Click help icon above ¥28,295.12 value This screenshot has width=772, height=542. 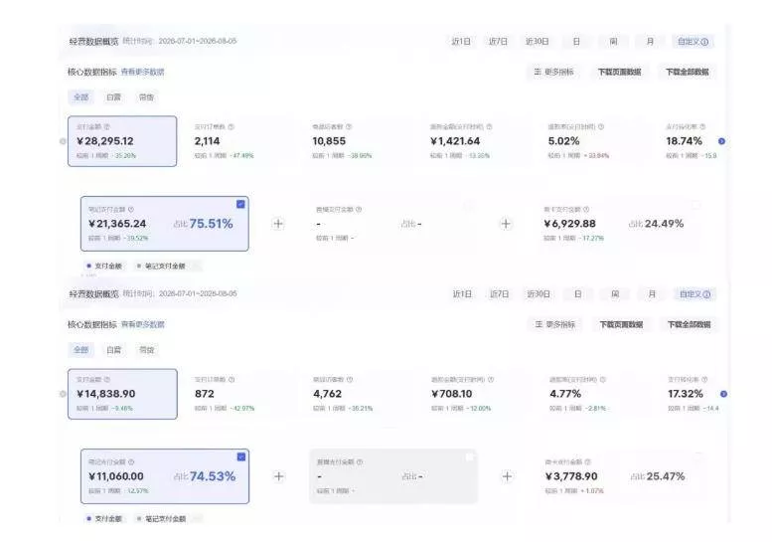pos(107,127)
